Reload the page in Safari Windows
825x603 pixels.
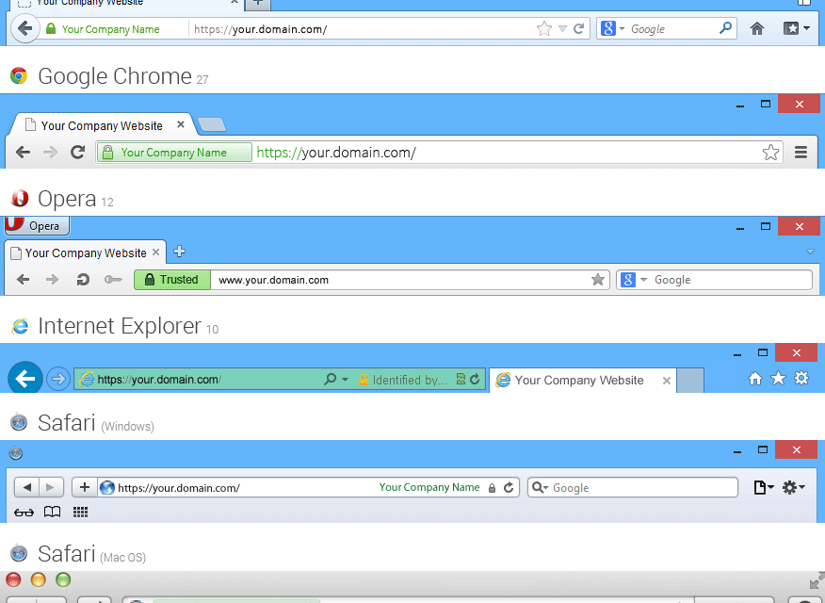[509, 488]
